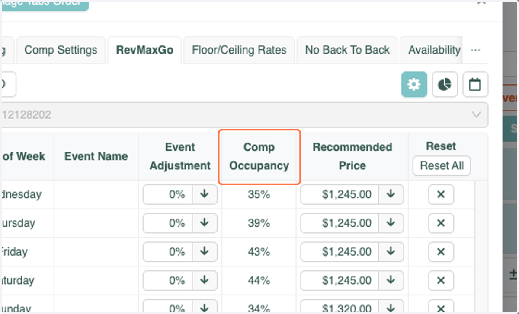Click the Comp Occupancy column header

coord(259,156)
